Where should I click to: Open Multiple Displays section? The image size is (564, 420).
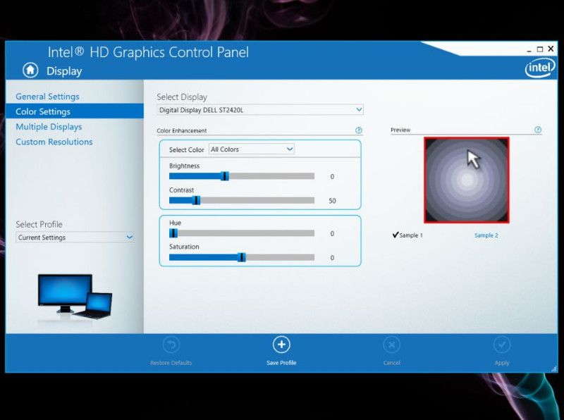(49, 127)
